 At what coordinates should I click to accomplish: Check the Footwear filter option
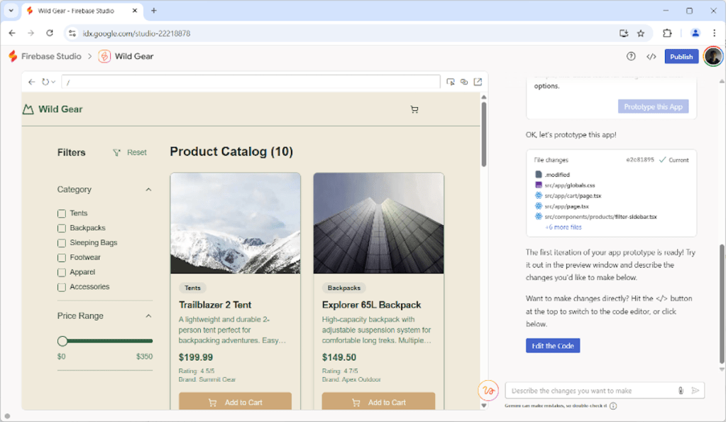[x=60, y=257]
